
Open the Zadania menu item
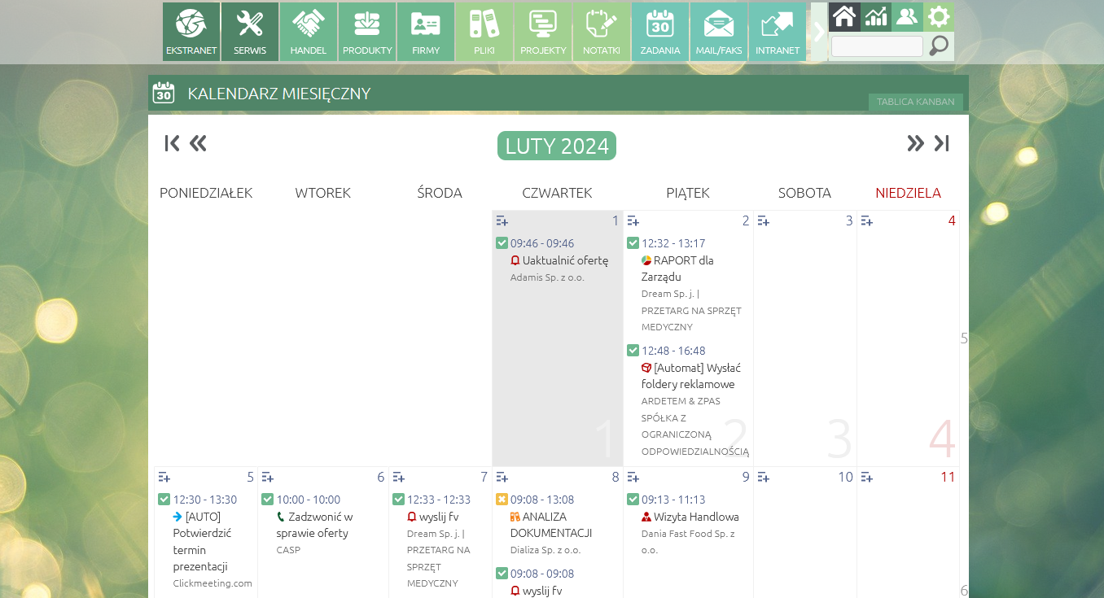[x=660, y=32]
